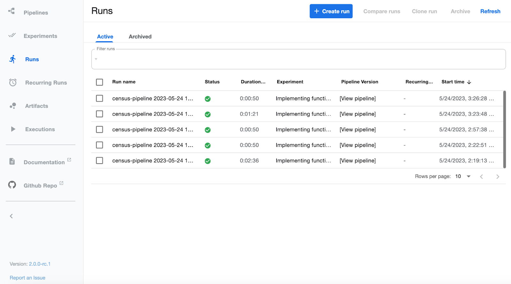Focus the Filter runs input field
The image size is (511, 284).
coord(298,59)
